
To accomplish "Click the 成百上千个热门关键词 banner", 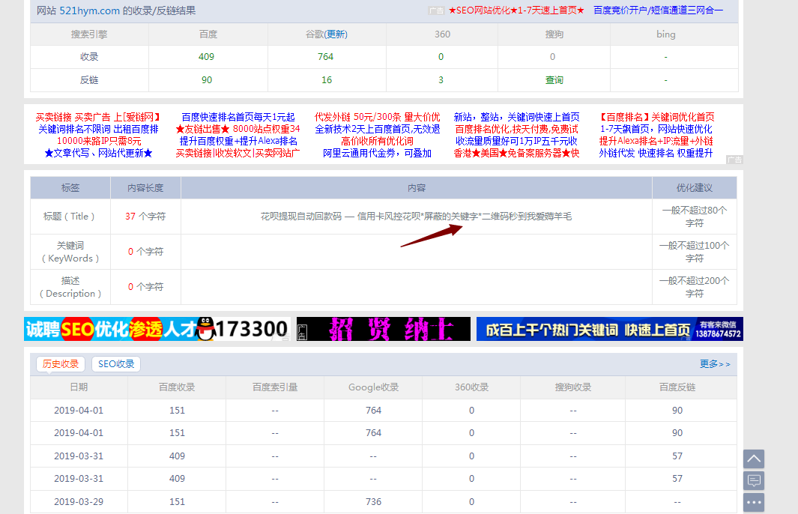I will tap(610, 329).
